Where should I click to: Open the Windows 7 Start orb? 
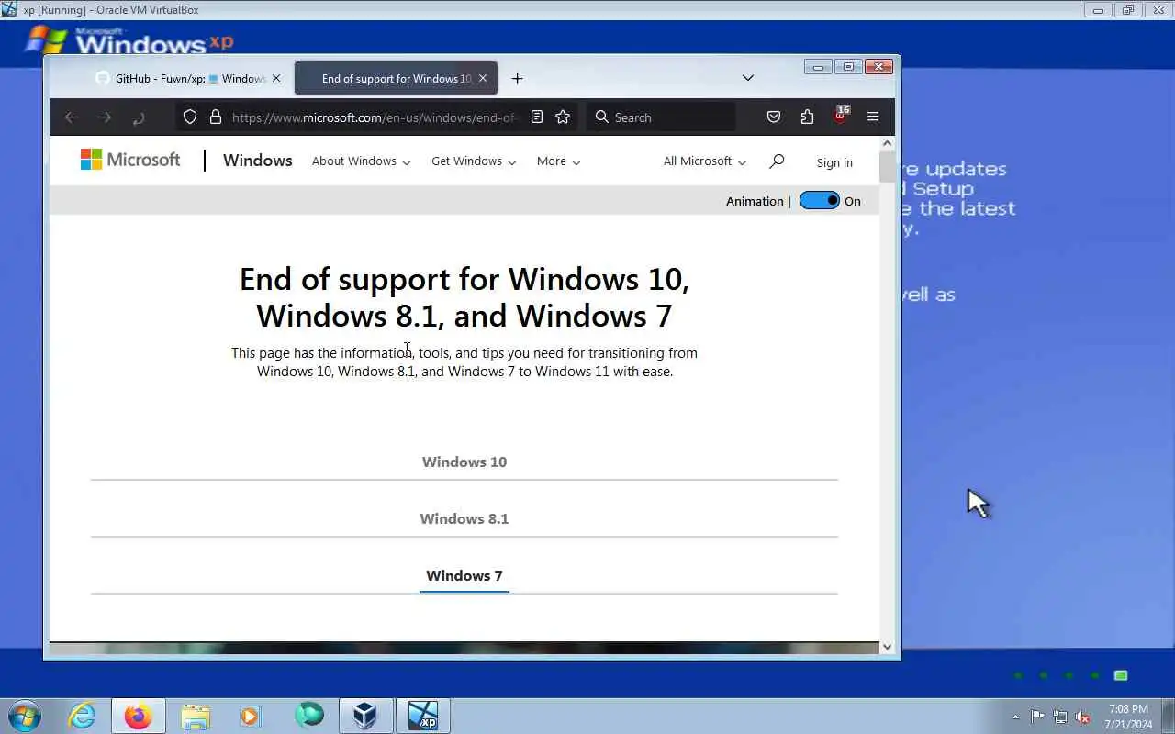pyautogui.click(x=25, y=716)
